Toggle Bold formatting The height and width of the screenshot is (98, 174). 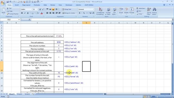[22, 13]
